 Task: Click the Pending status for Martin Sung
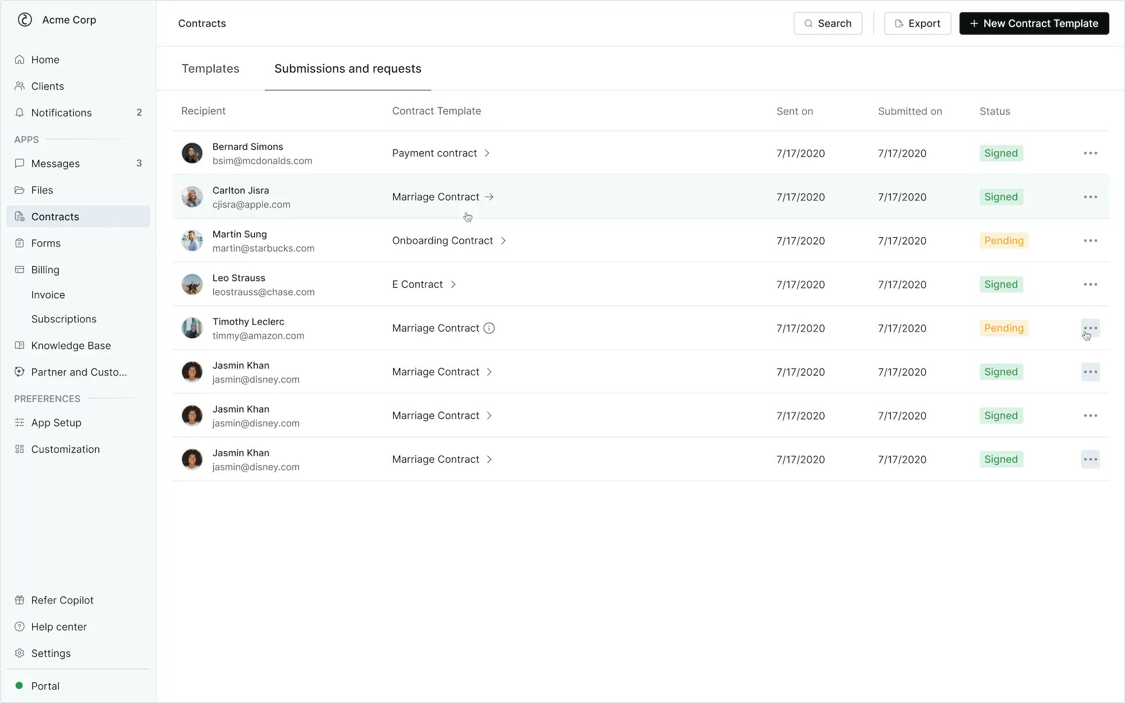coord(1004,241)
